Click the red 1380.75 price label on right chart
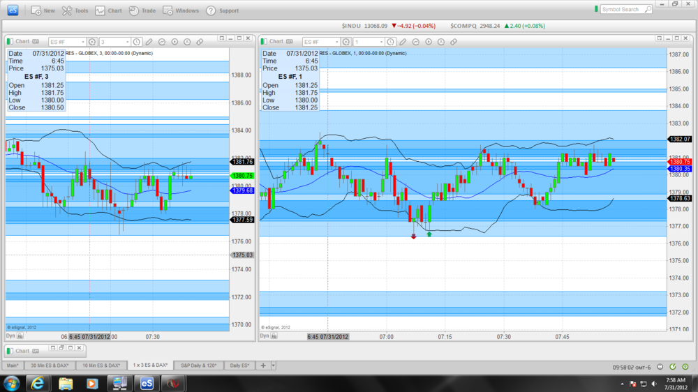Image resolution: width=698 pixels, height=392 pixels. point(679,162)
